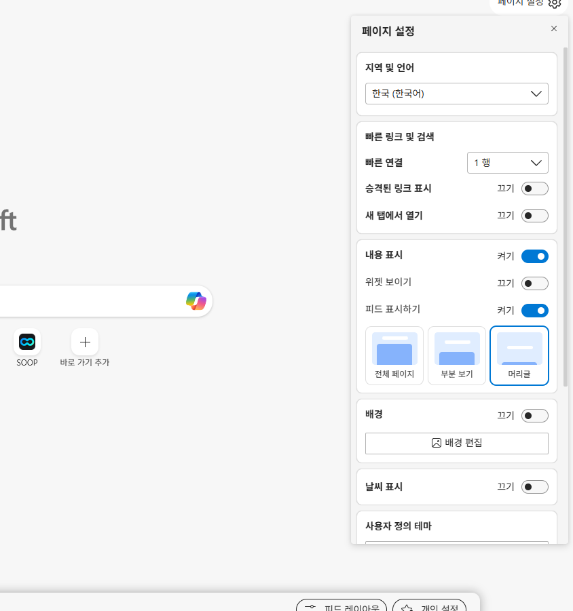Select the 머리글 feed layout

point(519,356)
